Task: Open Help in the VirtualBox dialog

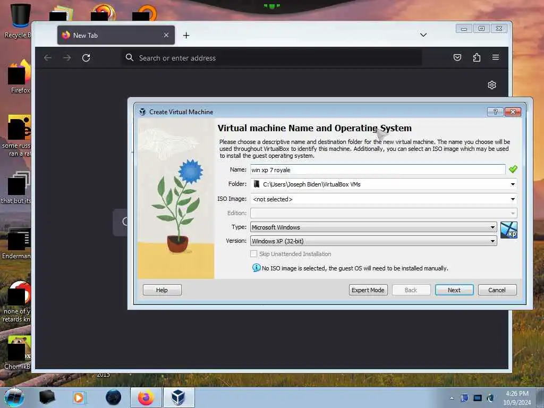Action: click(162, 290)
